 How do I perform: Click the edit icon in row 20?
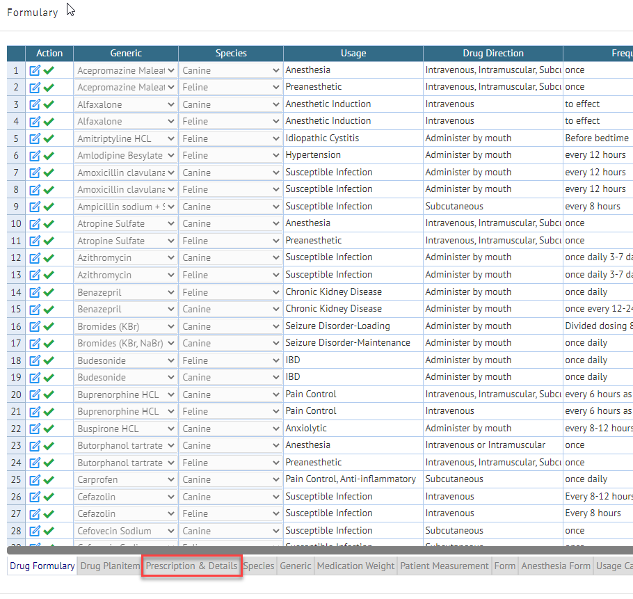[35, 394]
